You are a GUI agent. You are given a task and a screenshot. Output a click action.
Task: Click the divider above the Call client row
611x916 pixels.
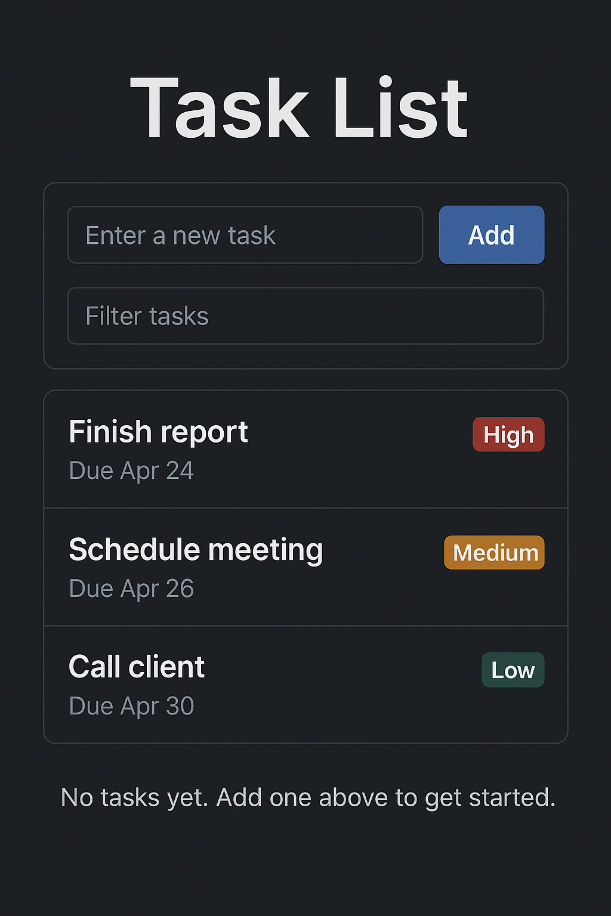click(305, 626)
